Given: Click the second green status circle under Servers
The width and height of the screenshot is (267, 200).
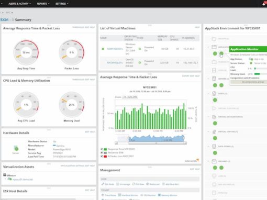Looking at the screenshot, I should point(221,85).
